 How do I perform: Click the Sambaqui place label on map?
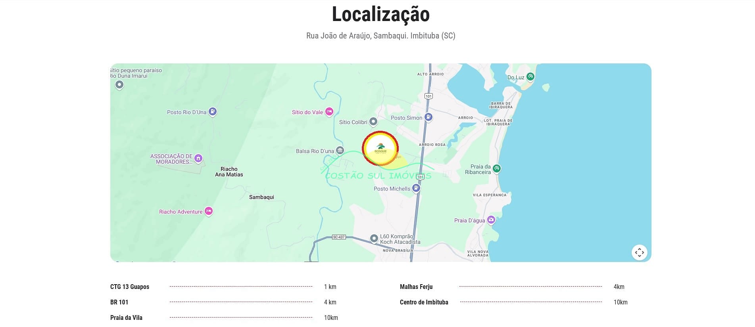click(x=261, y=197)
